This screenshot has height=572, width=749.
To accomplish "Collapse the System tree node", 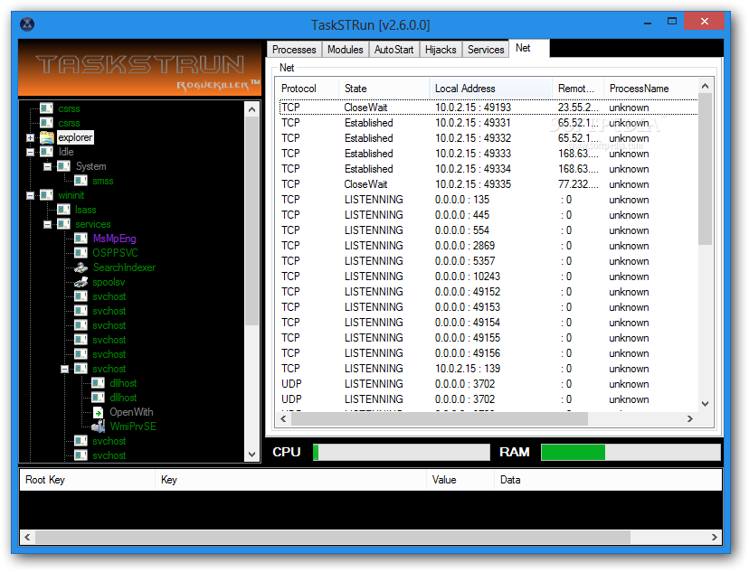I will tap(47, 166).
